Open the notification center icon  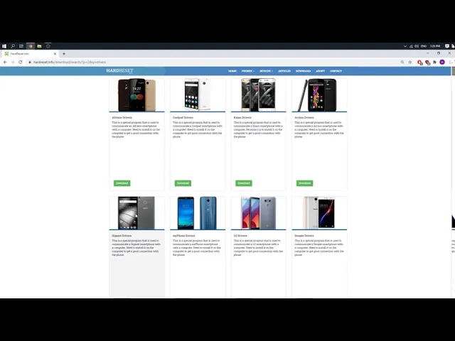click(x=447, y=46)
